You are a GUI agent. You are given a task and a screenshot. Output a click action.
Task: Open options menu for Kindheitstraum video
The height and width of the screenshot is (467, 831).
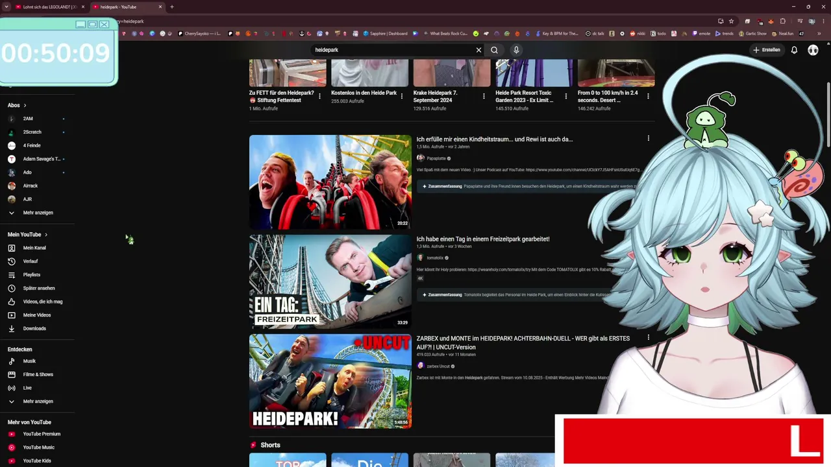[x=648, y=138]
